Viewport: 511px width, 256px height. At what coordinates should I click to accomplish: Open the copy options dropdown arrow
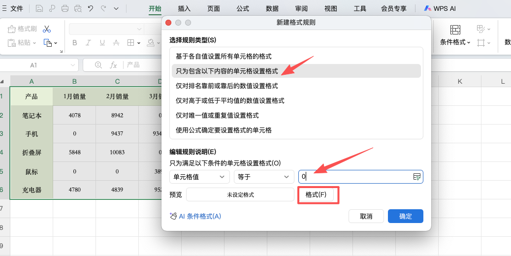[56, 43]
